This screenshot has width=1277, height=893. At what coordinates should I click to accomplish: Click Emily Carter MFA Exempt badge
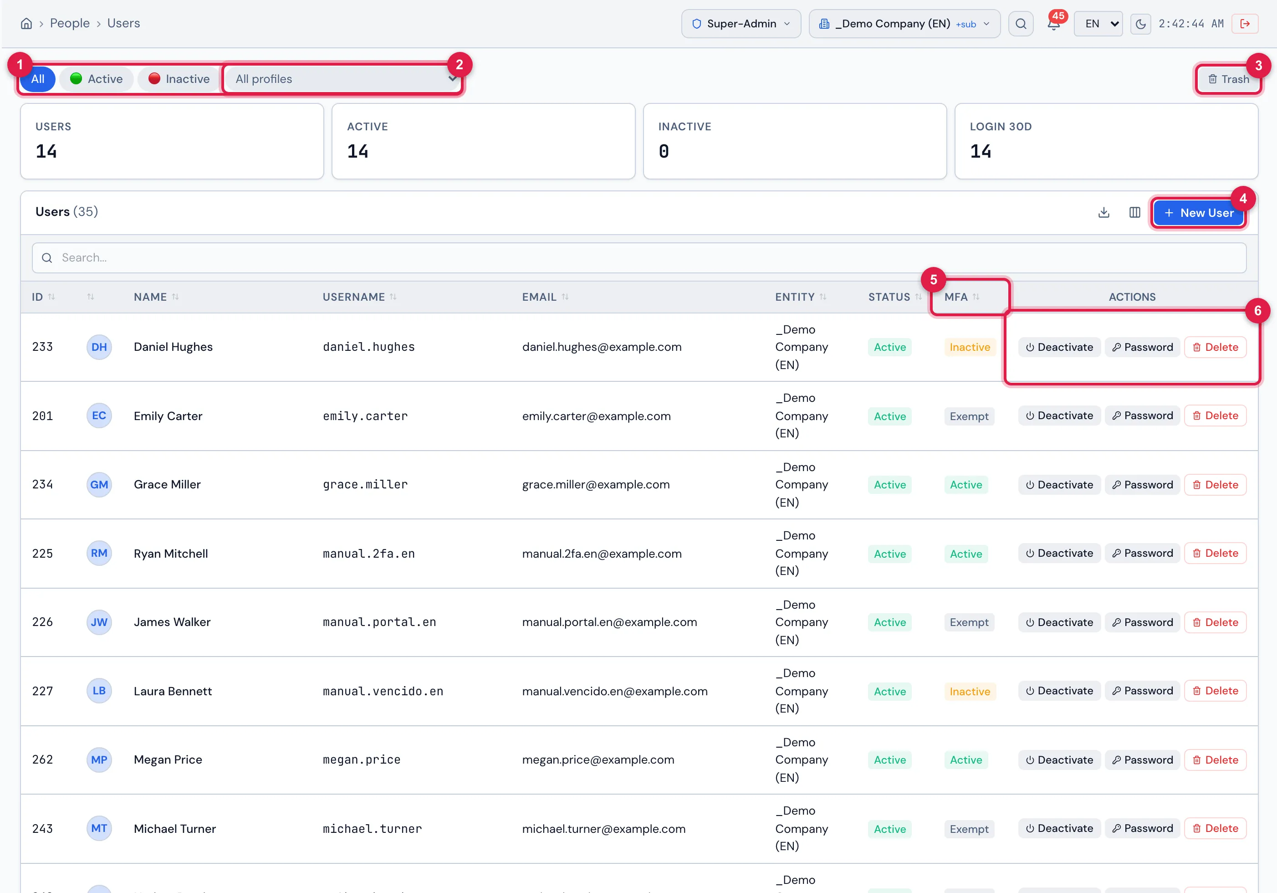pos(969,416)
